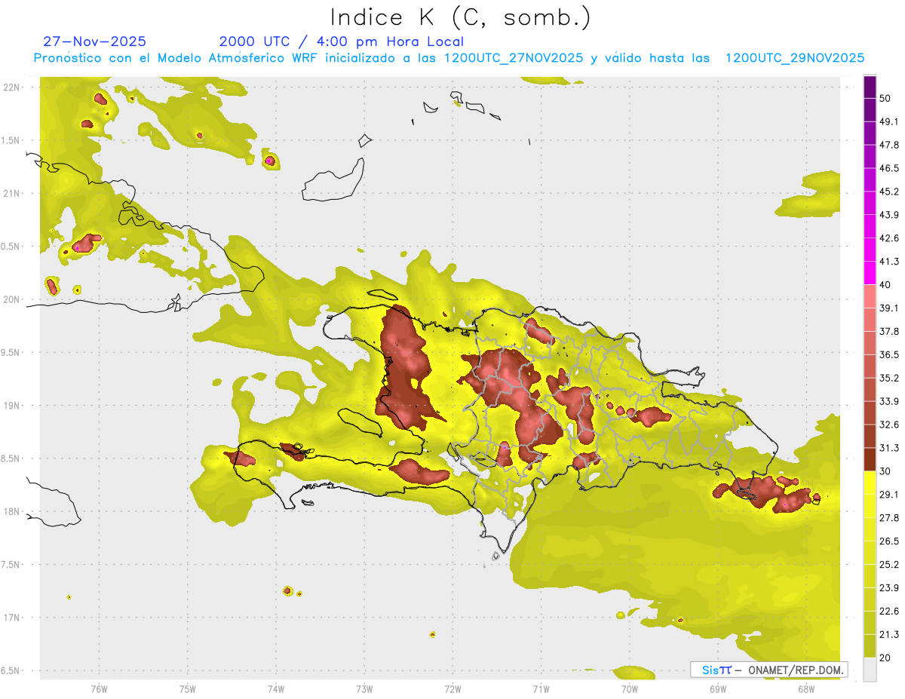Click the colorbar value '35.2'
Screen dimensions: 905x699
click(890, 378)
